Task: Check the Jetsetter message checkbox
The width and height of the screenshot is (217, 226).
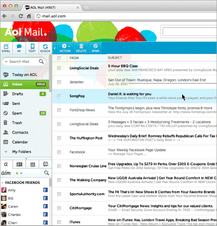Action: point(59,82)
